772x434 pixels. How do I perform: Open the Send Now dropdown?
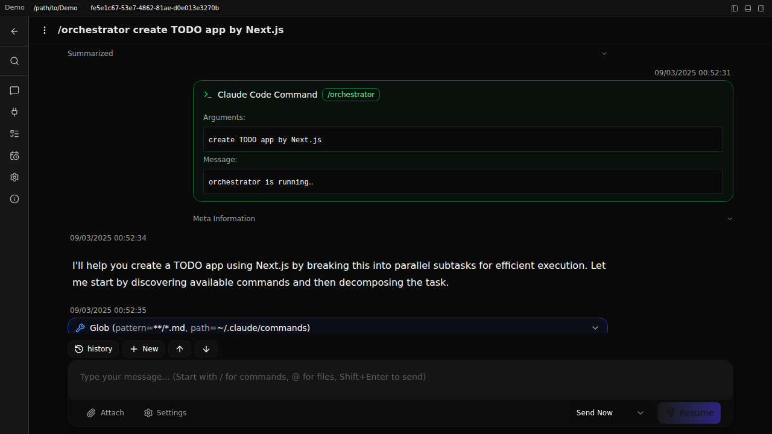pyautogui.click(x=641, y=413)
